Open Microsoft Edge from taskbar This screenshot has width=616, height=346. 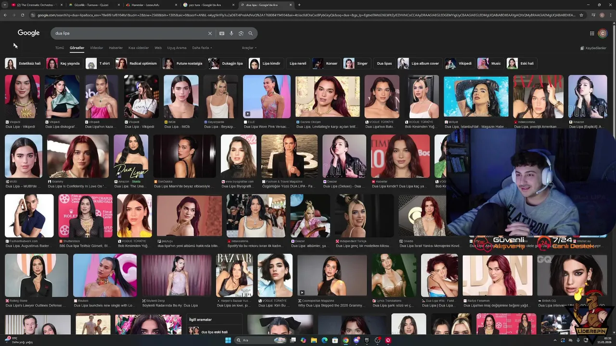click(324, 340)
